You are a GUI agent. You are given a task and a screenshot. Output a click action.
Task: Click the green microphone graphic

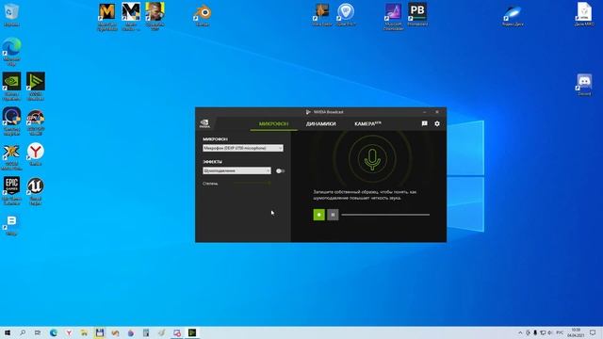(x=372, y=158)
